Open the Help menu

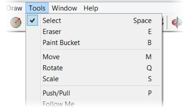(91, 8)
